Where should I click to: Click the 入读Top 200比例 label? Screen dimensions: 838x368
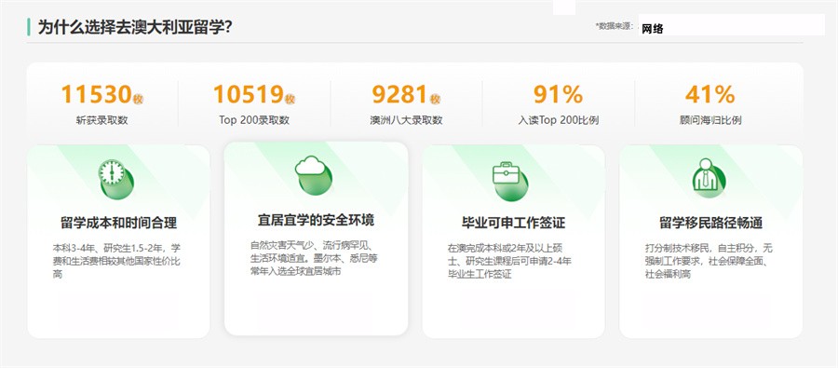tap(558, 120)
